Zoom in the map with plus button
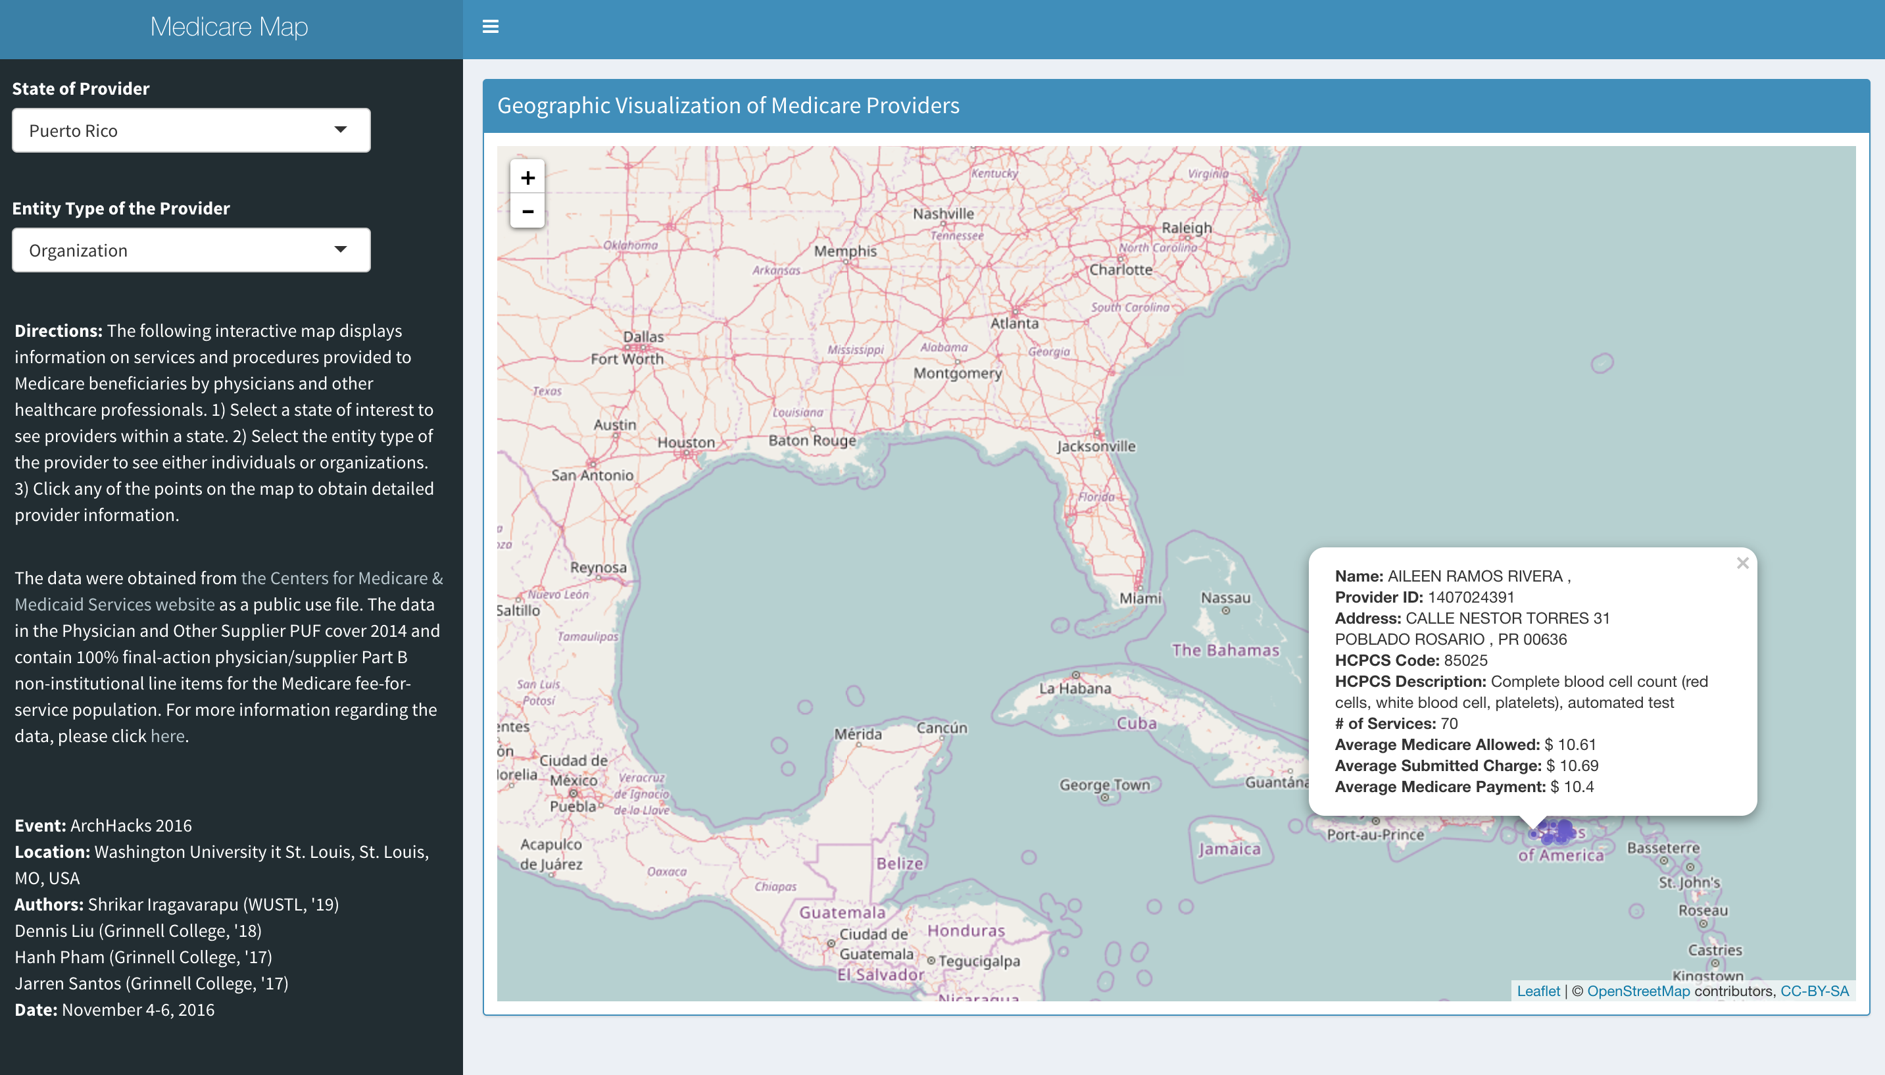 point(527,178)
